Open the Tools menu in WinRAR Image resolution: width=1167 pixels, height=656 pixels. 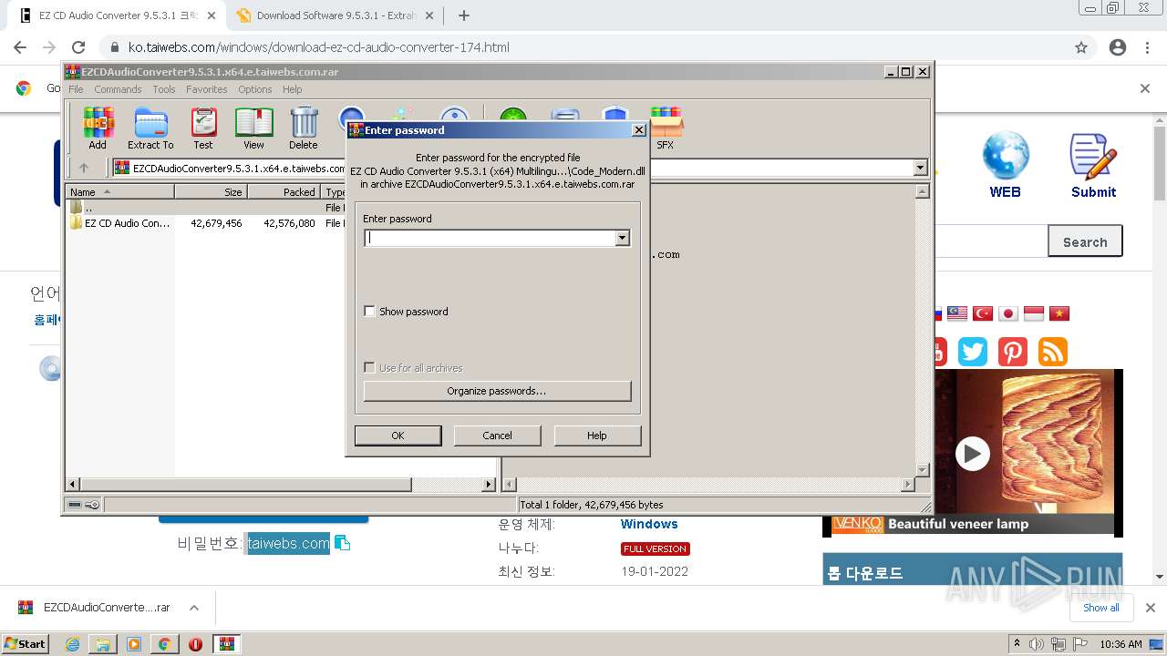click(164, 89)
